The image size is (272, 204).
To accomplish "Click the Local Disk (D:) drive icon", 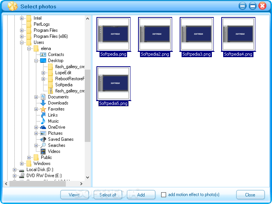I will [x=22, y=170].
